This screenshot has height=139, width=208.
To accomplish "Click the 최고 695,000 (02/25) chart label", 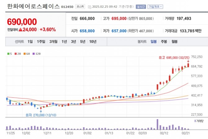I will coord(174,58).
